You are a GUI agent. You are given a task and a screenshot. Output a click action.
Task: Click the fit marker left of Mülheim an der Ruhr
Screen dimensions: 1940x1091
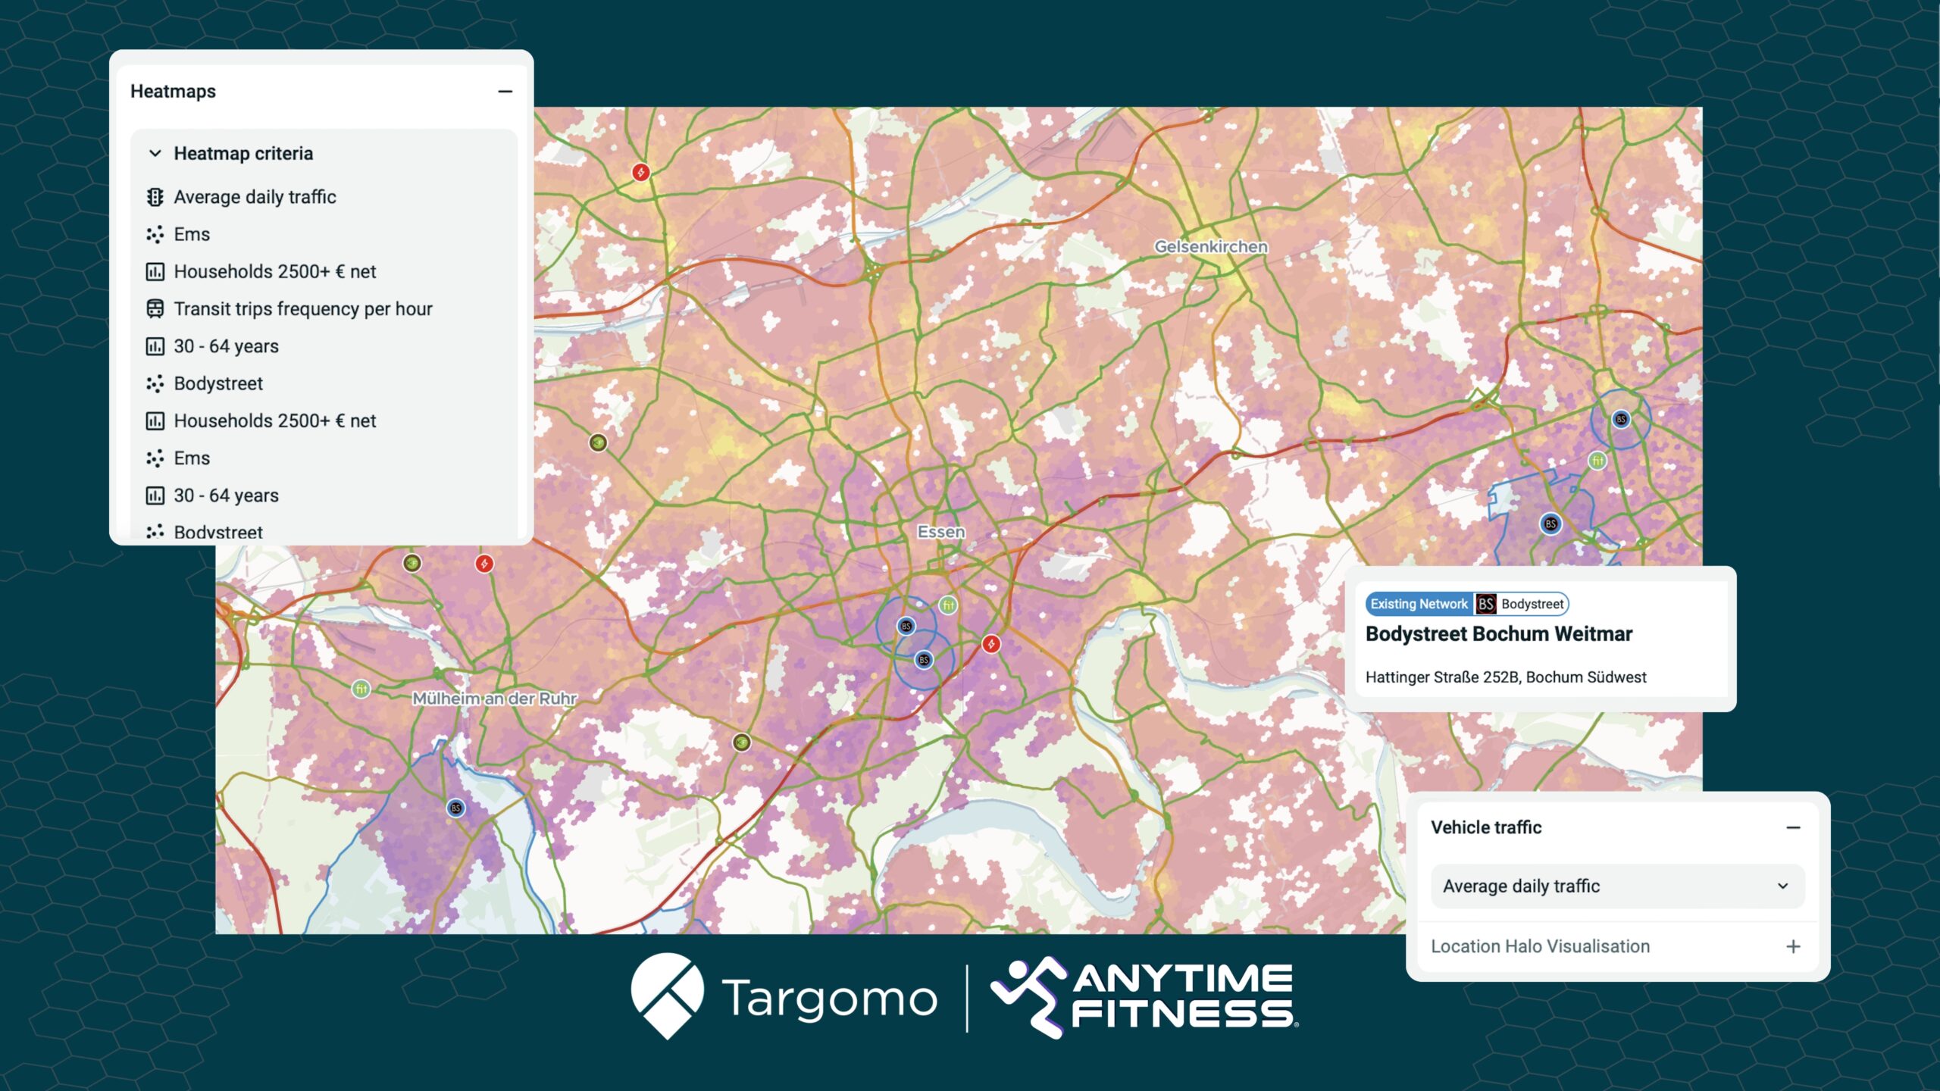click(x=361, y=689)
